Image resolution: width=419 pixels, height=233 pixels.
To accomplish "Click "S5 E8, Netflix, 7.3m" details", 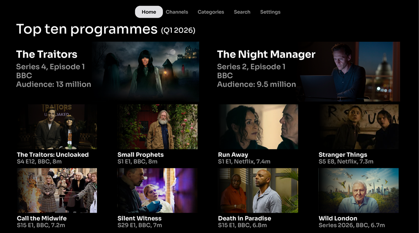I will coord(346,162).
